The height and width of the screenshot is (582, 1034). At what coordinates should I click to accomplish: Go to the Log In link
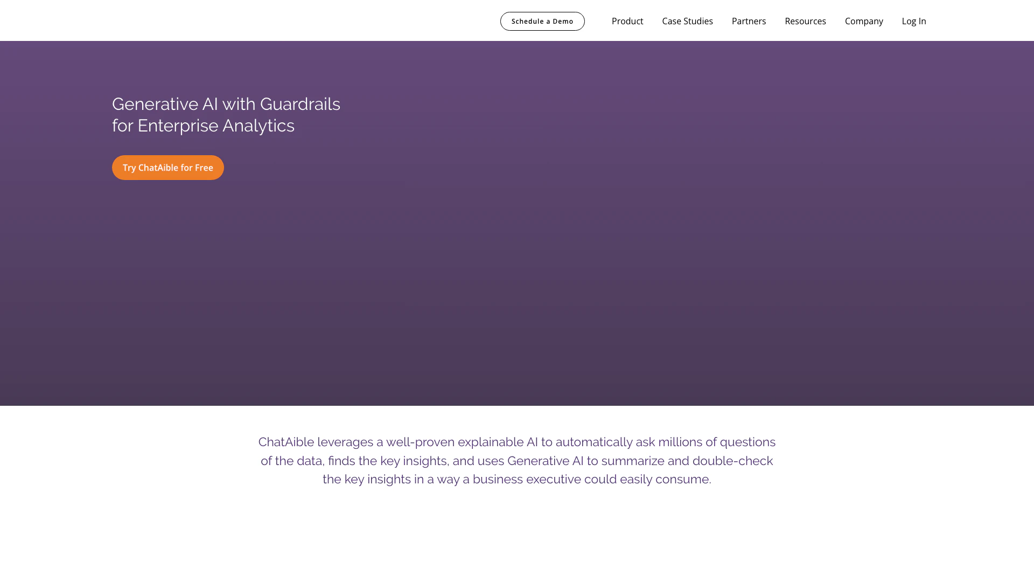(x=914, y=21)
